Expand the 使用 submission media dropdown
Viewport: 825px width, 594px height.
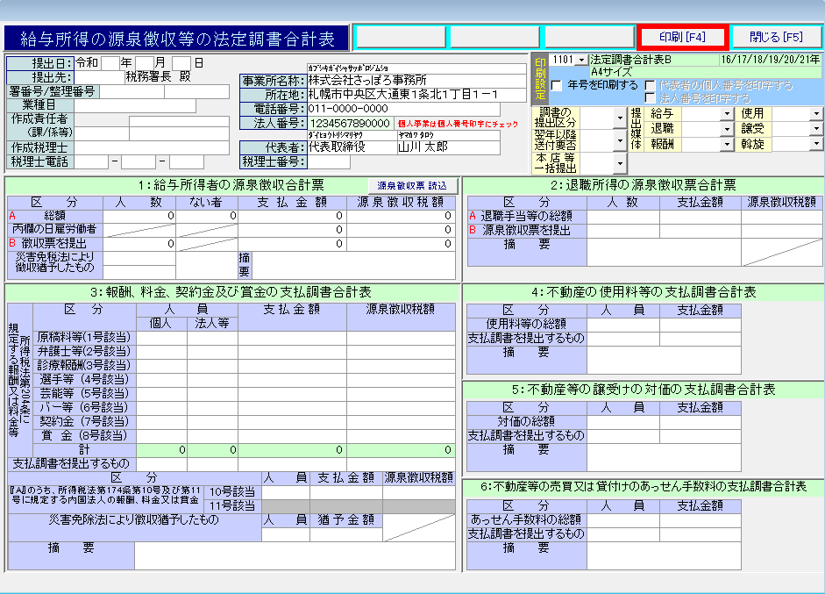816,114
